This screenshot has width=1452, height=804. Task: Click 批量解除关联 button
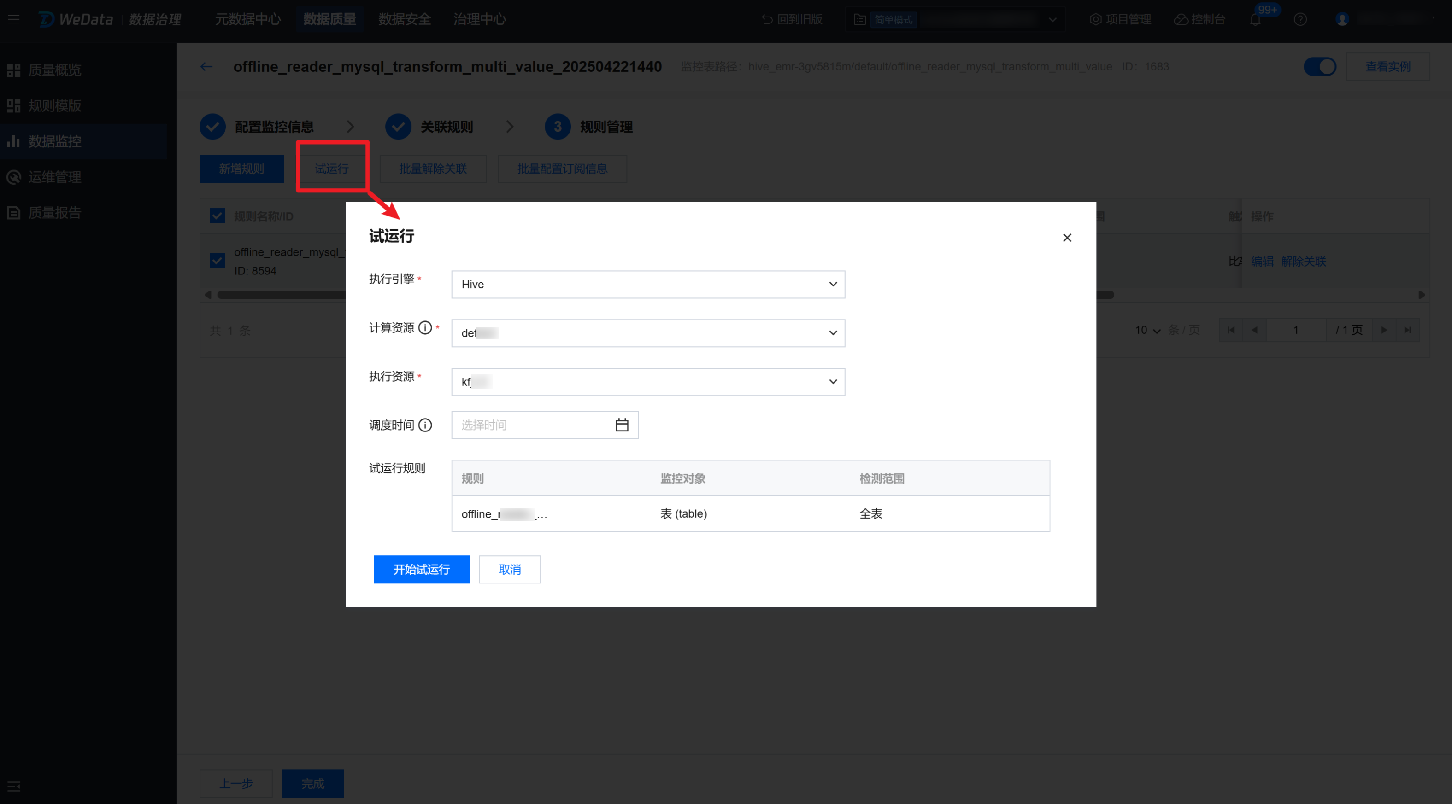tap(433, 169)
